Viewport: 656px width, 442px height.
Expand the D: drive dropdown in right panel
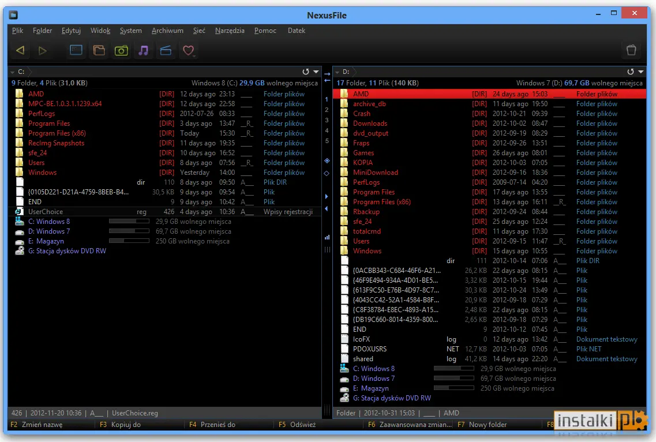click(x=337, y=72)
